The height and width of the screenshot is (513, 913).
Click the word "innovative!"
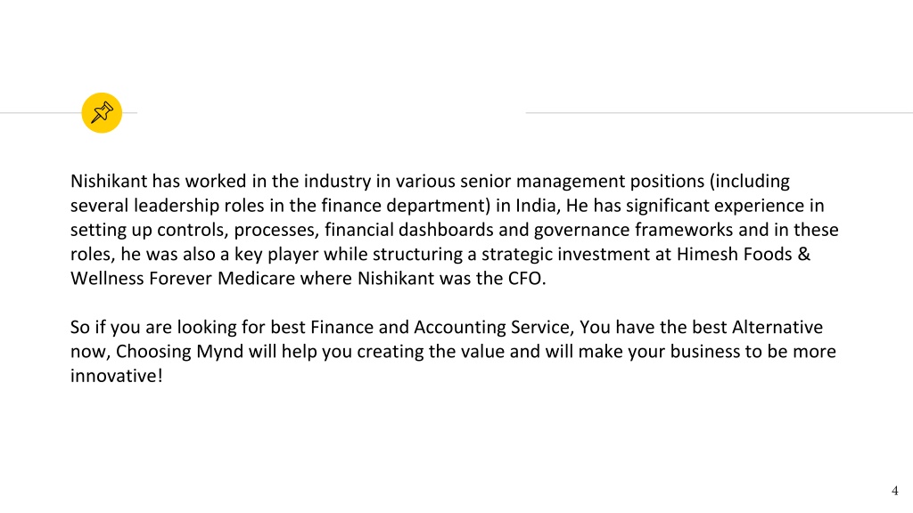click(117, 376)
